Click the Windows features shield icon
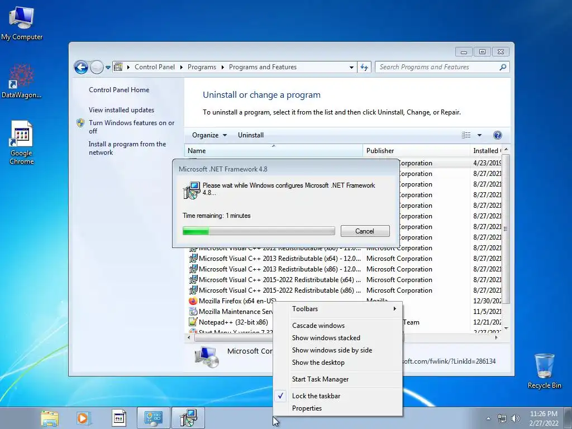This screenshot has width=572, height=429. (x=80, y=123)
